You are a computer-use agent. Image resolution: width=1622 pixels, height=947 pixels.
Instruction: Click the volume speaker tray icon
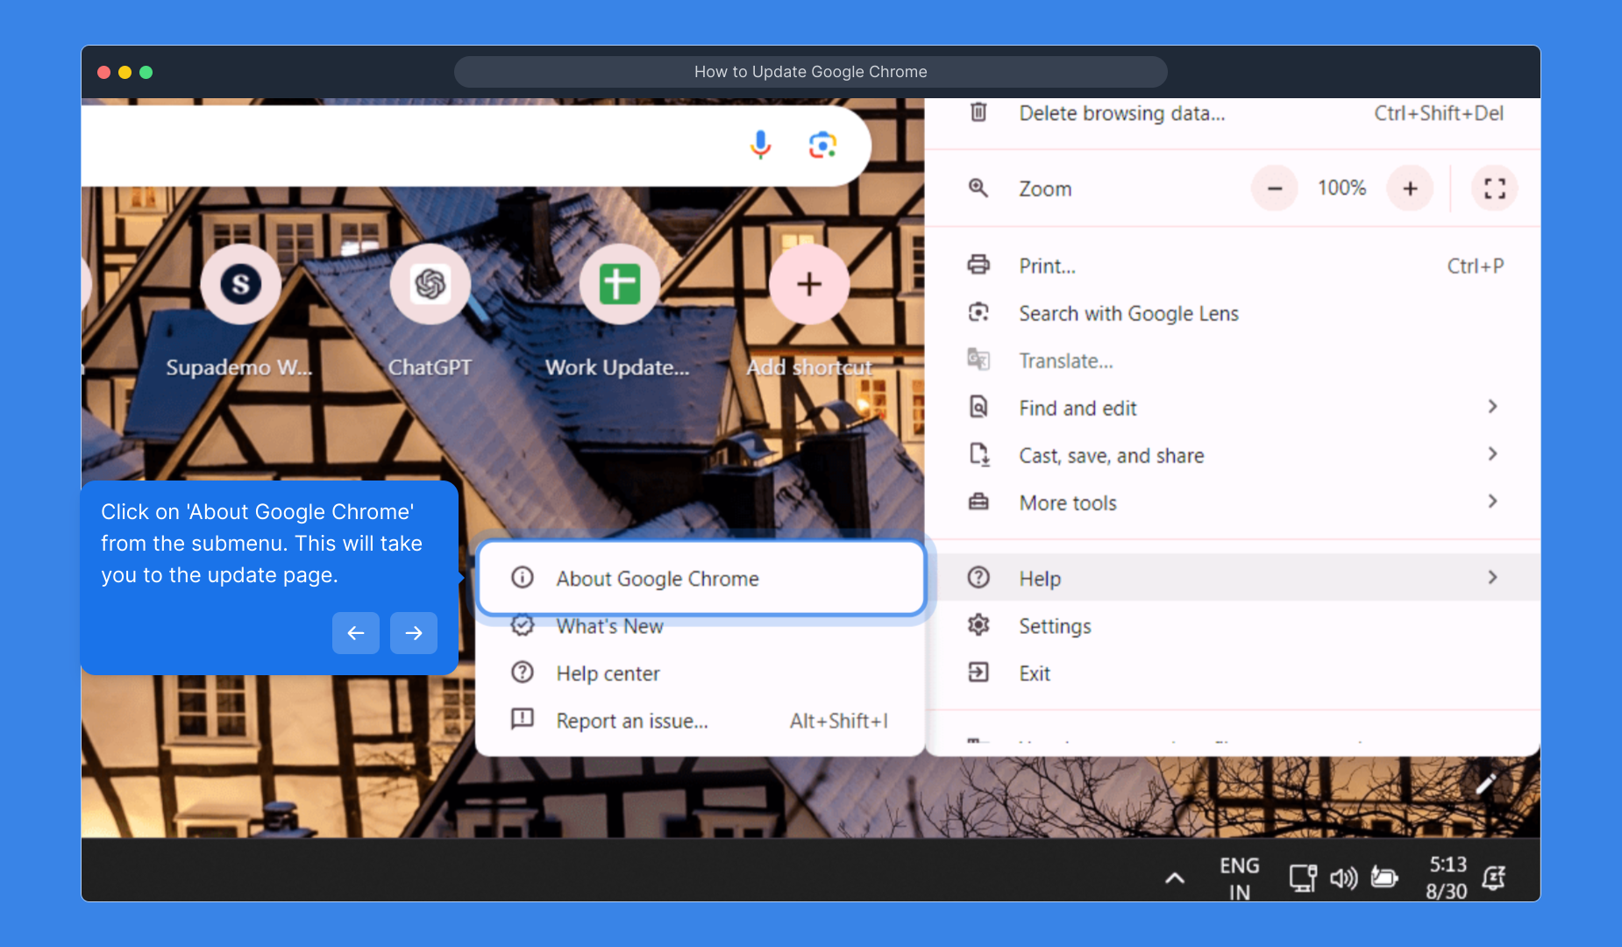[x=1342, y=878]
